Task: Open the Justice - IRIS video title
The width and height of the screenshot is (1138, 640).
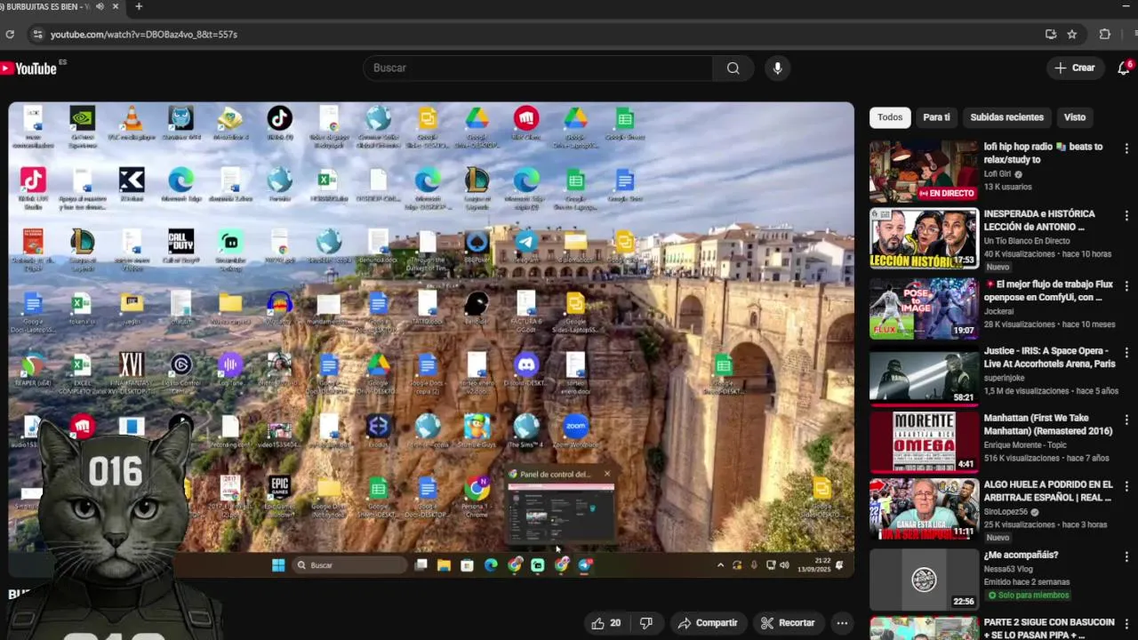Action: coord(1049,357)
